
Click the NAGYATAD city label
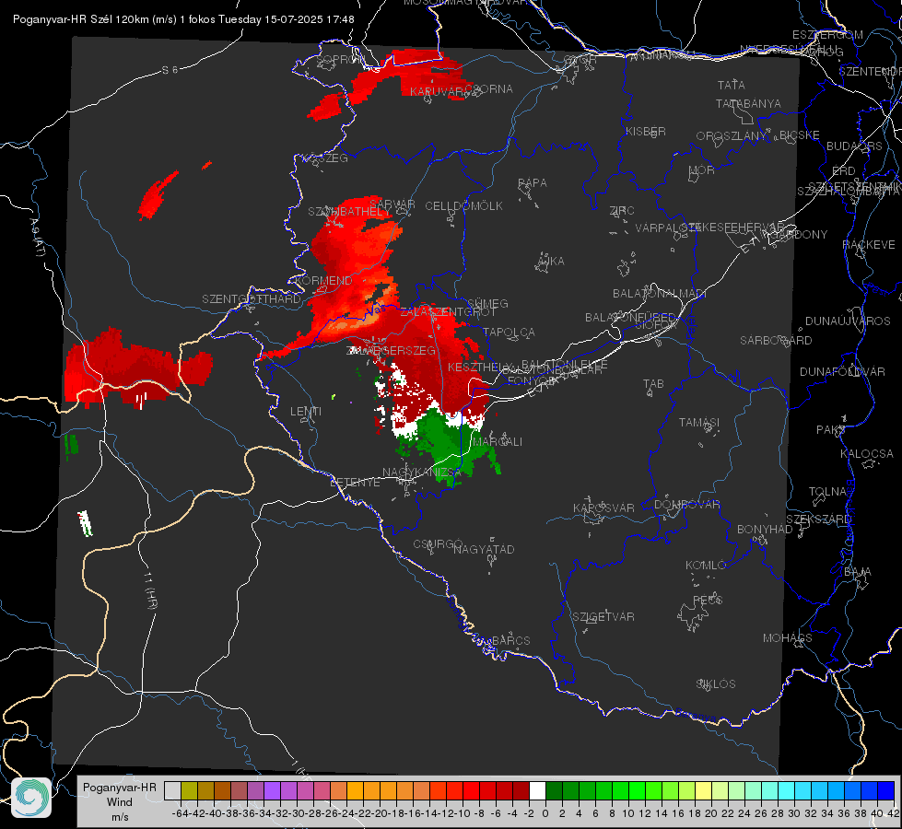(484, 549)
